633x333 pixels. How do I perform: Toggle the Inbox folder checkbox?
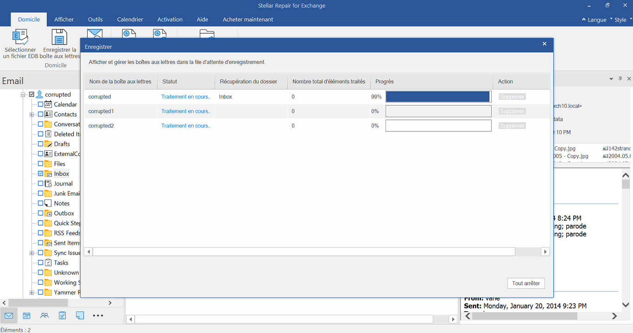(x=41, y=173)
